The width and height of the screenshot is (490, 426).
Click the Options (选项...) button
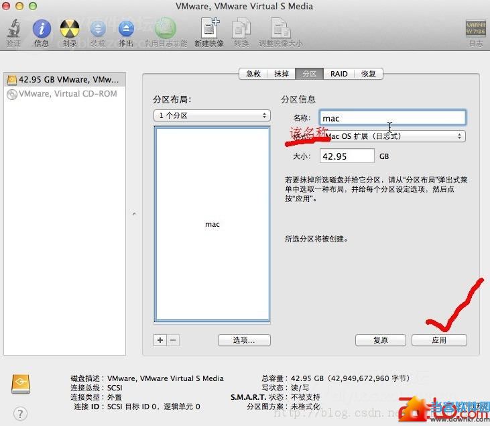click(x=244, y=340)
